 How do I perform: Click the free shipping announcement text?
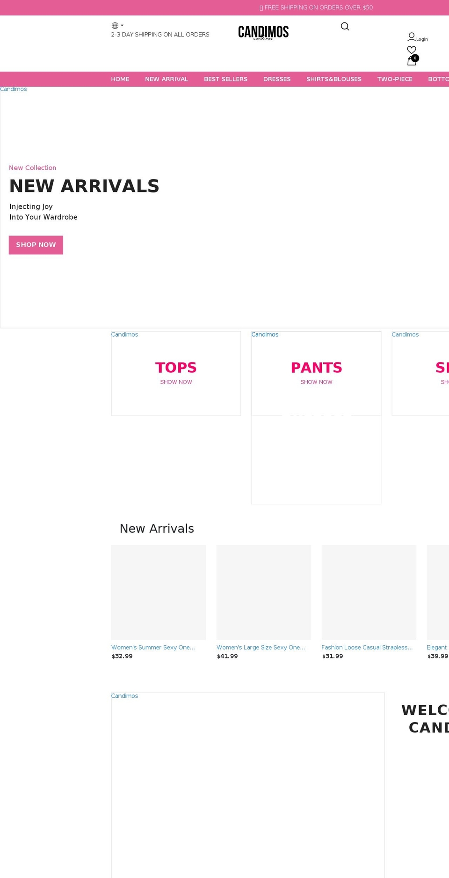[316, 7]
